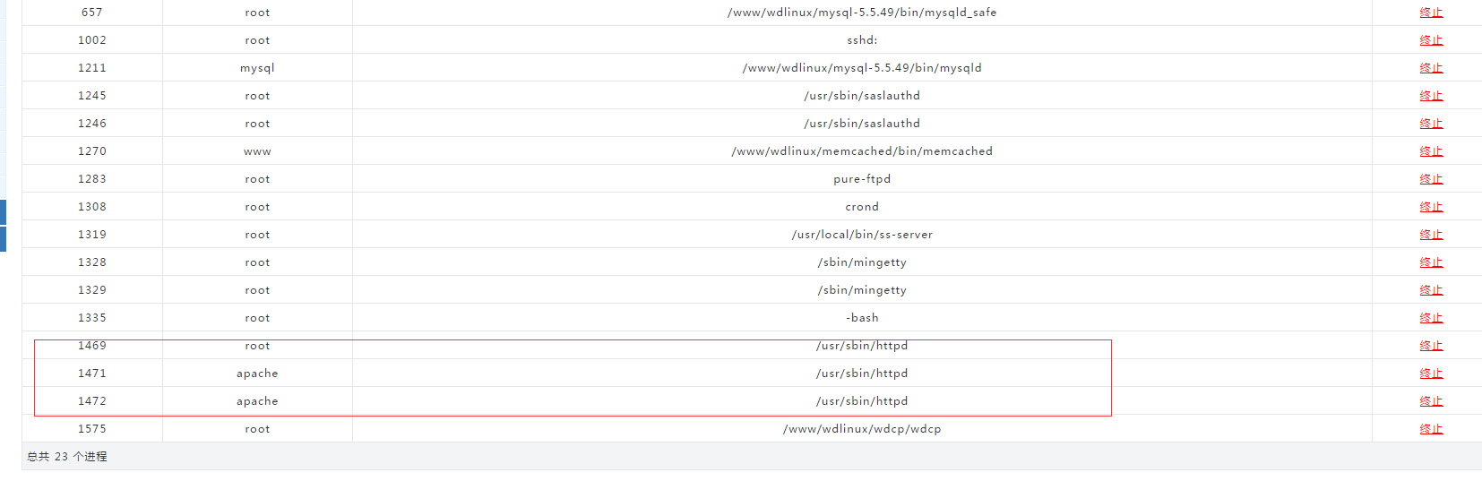This screenshot has width=1482, height=481.
Task: Click /usr/sbin/httpd in row 1469
Action: point(862,346)
